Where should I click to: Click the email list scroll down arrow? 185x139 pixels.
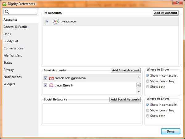139,92
